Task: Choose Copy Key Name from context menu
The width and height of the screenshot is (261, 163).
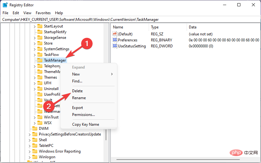Action: (x=89, y=124)
